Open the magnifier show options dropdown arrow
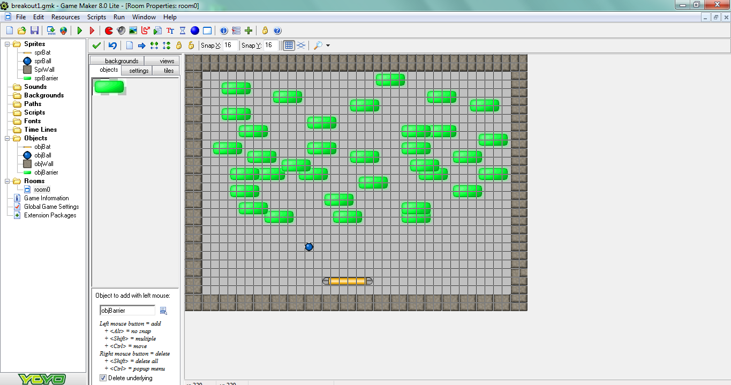This screenshot has width=731, height=385. (328, 46)
